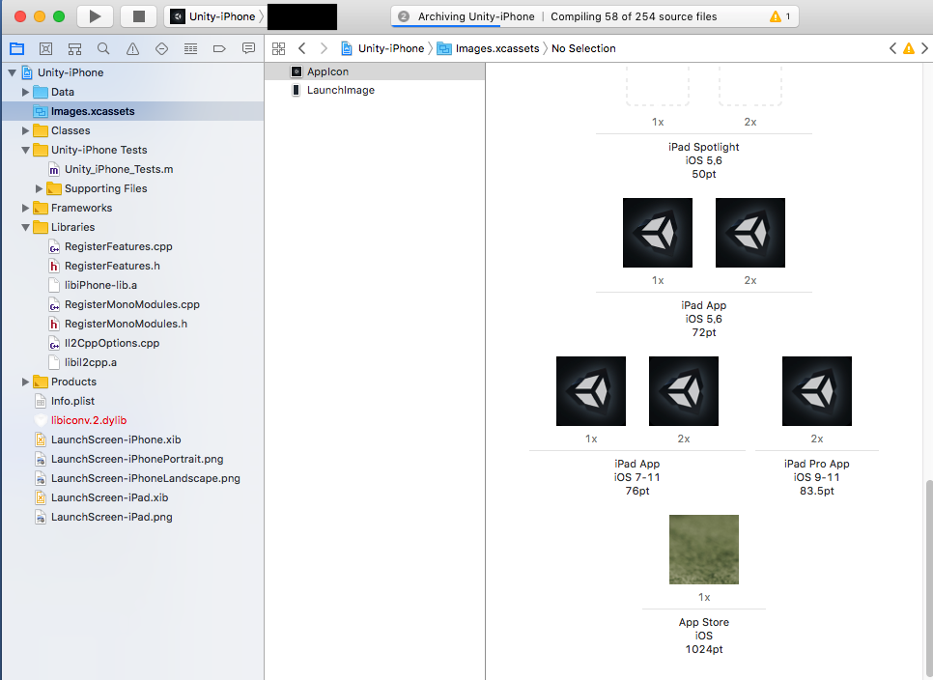Select iPad App 72pt 1x icon

tap(658, 233)
